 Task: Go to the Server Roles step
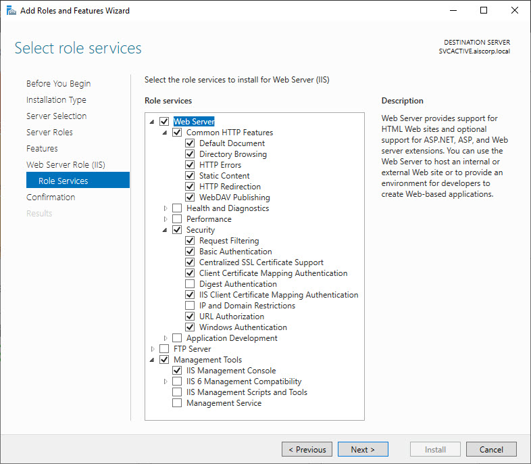click(x=49, y=133)
